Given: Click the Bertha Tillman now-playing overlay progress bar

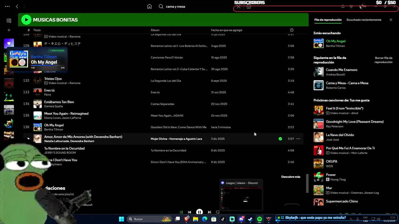Looking at the screenshot, I should tap(48, 66).
